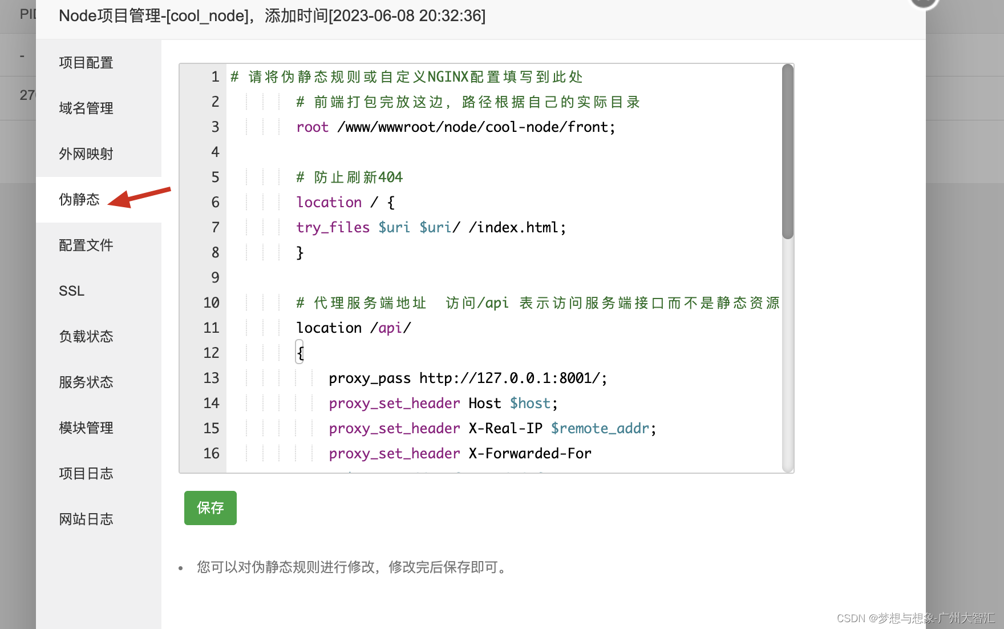Click the 前端打包完放这边 comment line
The width and height of the screenshot is (1004, 629).
point(468,102)
